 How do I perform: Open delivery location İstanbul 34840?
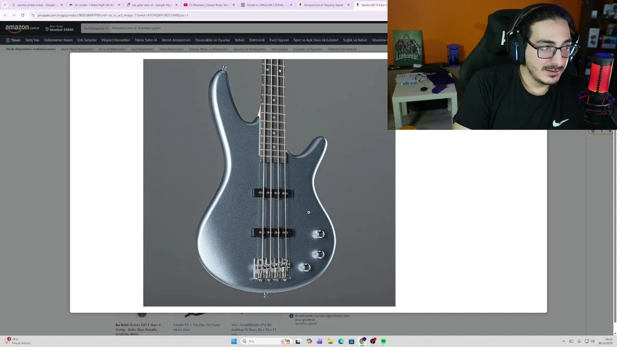[59, 28]
